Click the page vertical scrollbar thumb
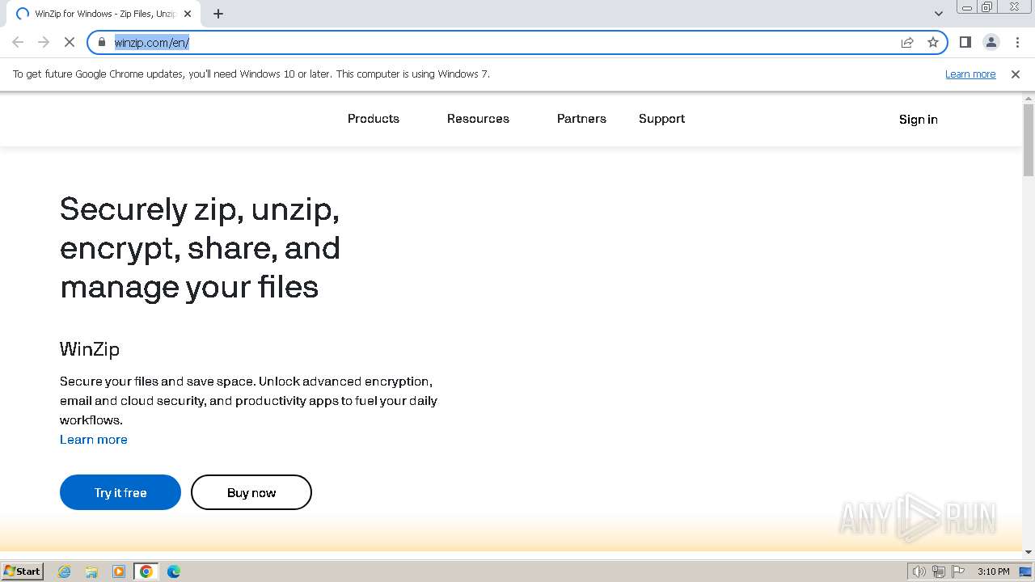The height and width of the screenshot is (582, 1035). pos(1029,140)
